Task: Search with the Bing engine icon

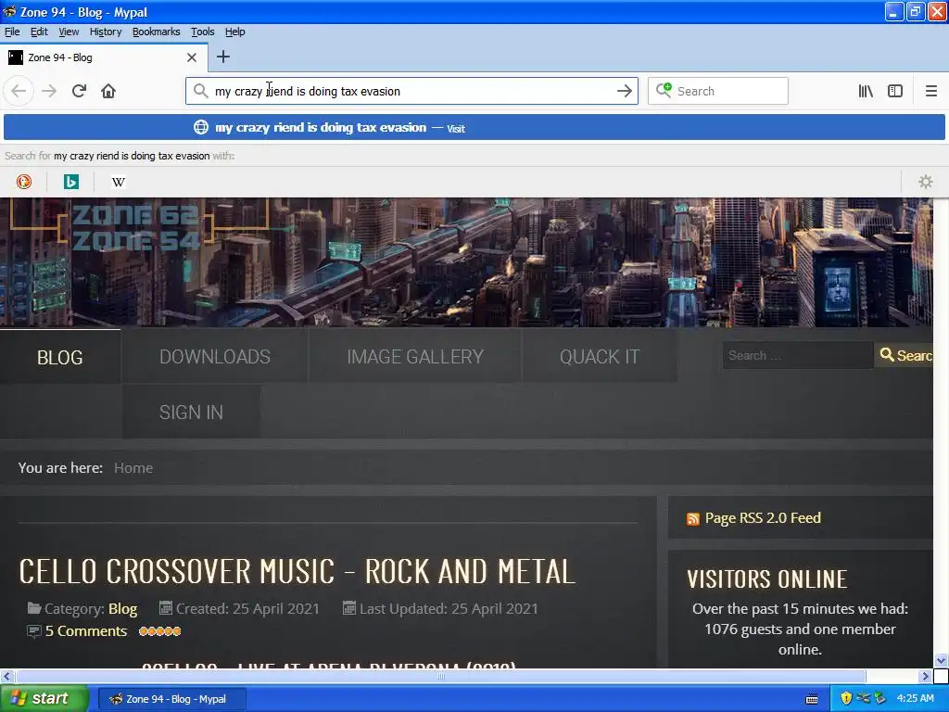Action: point(71,182)
